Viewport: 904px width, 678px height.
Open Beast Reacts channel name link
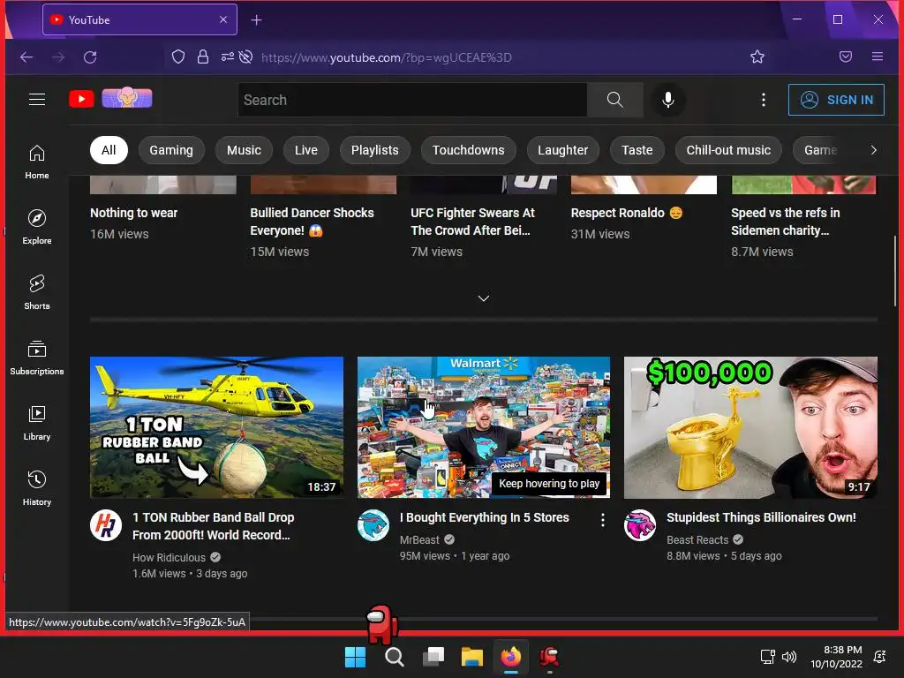(x=697, y=539)
